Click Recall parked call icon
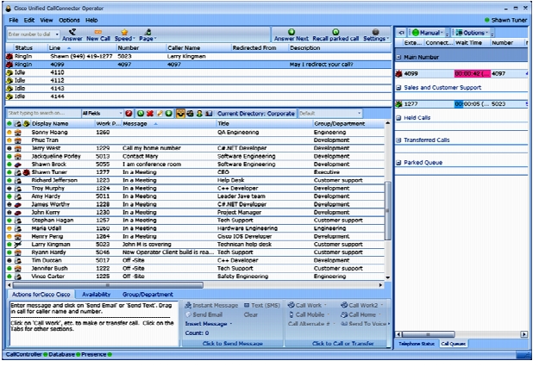Image resolution: width=539 pixels, height=367 pixels. point(335,32)
